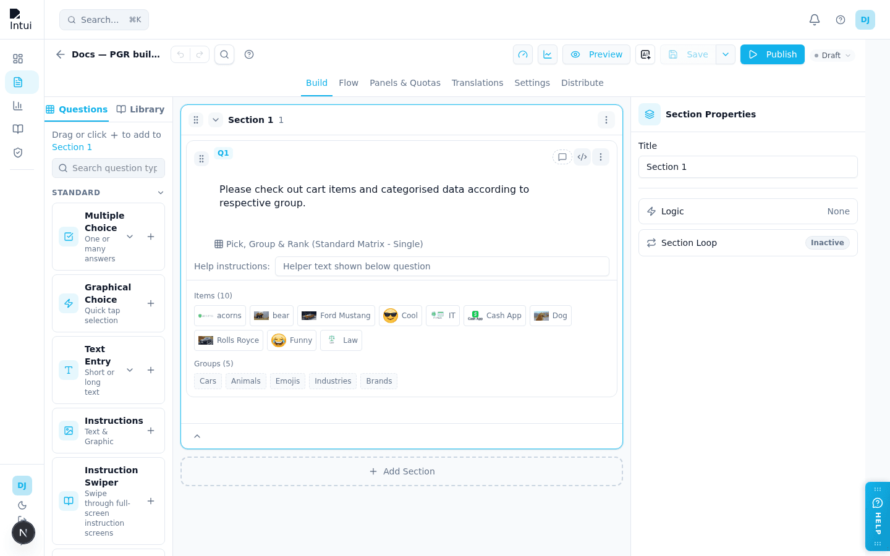Select Library panel tab
This screenshot has height=556, width=890.
[140, 109]
